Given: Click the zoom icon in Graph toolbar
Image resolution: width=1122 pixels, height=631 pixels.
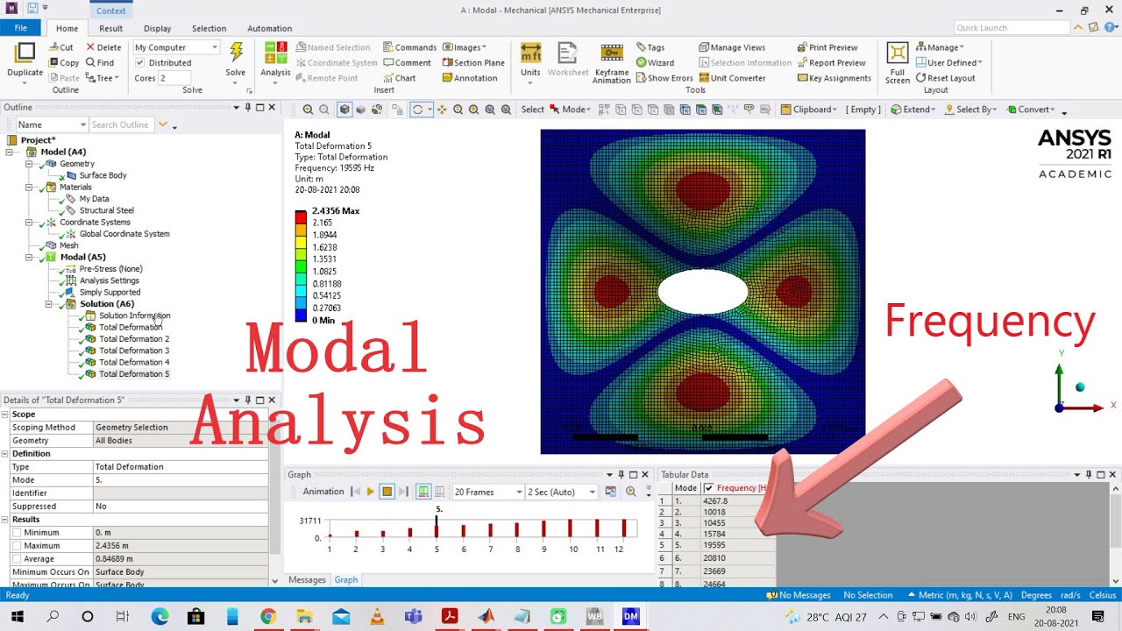Looking at the screenshot, I should tap(630, 492).
